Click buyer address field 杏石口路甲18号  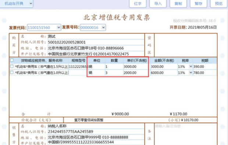96,48
